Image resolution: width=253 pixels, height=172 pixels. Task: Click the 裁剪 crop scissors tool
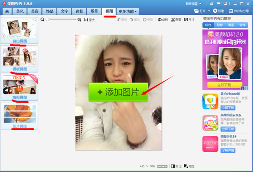176,20
